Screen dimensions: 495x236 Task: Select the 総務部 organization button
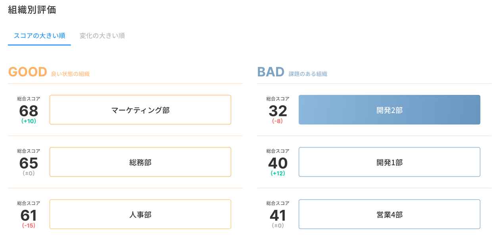(140, 162)
